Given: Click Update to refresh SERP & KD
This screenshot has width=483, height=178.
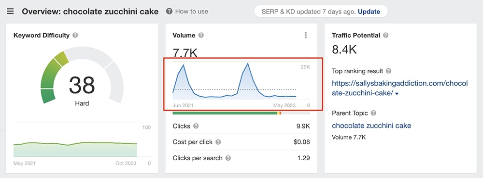Looking at the screenshot, I should (369, 12).
